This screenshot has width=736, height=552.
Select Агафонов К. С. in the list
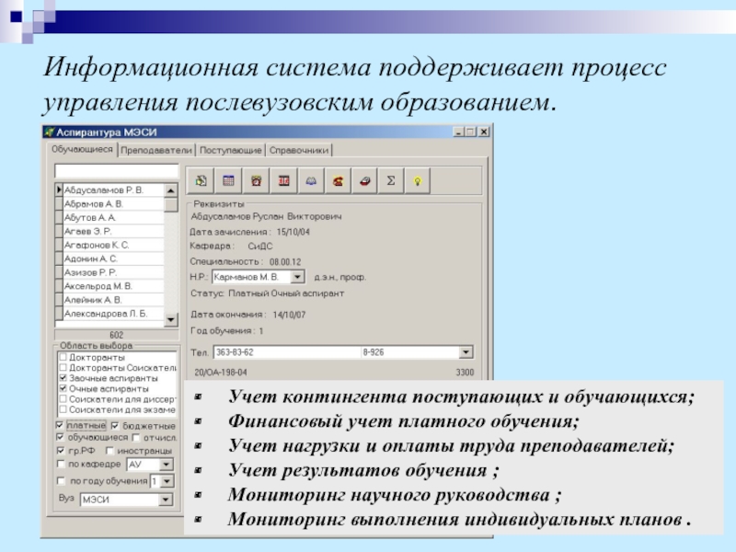point(113,245)
